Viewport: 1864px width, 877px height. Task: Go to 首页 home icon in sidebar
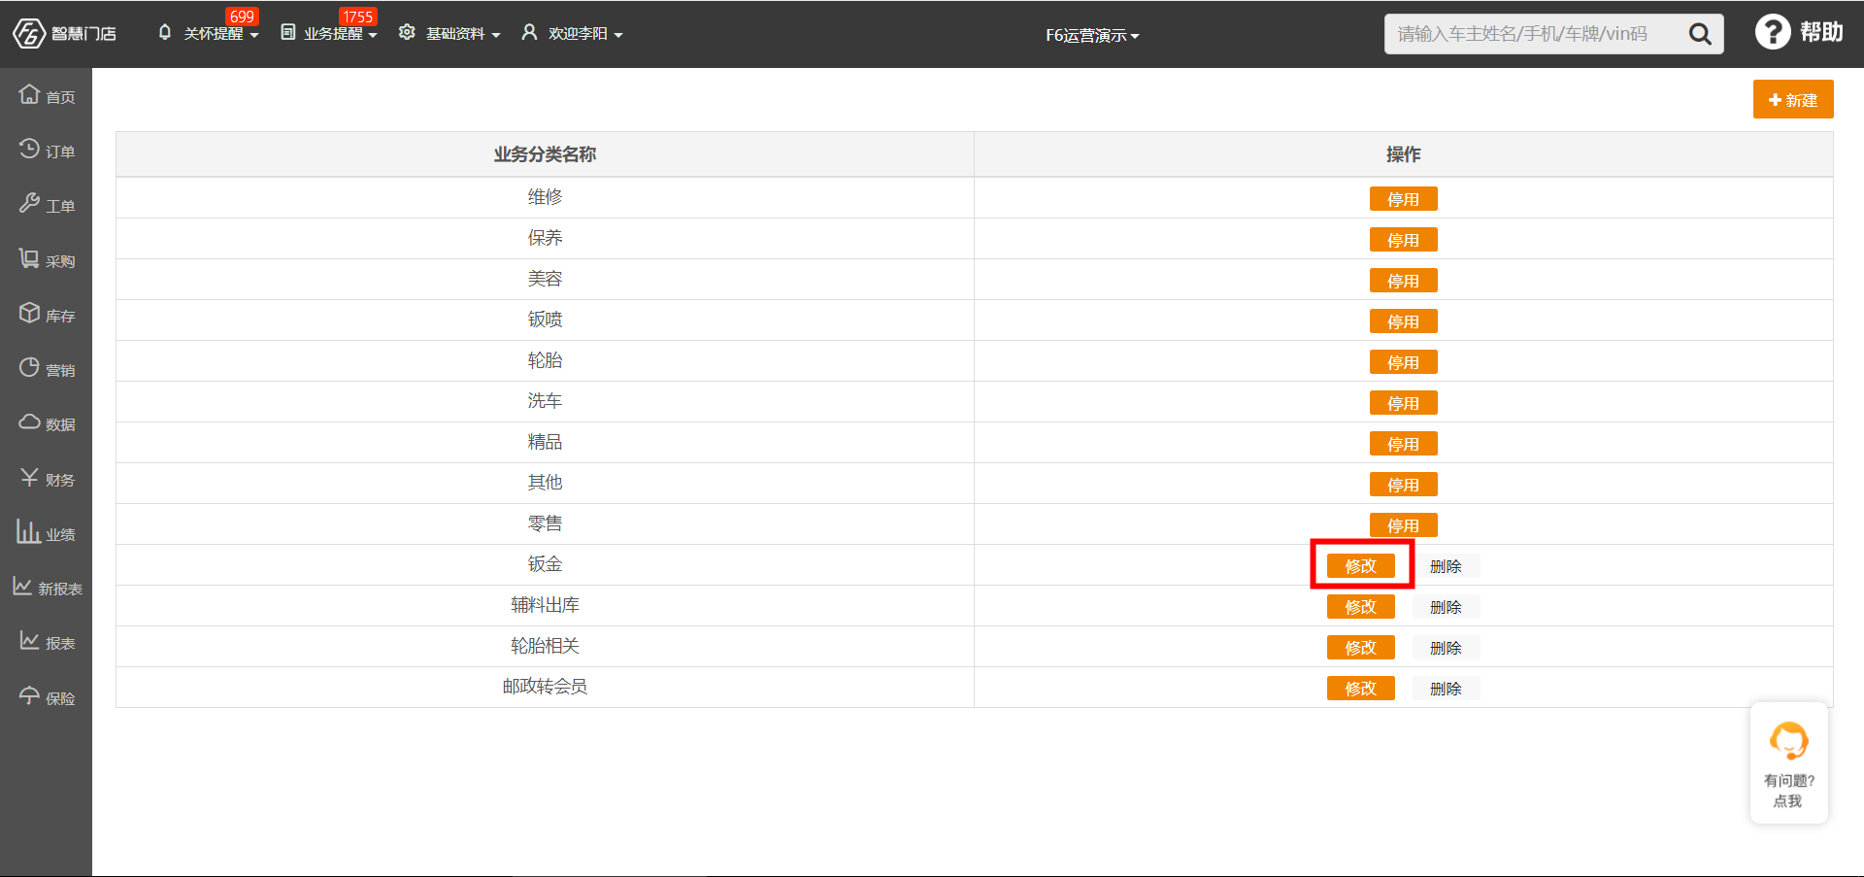30,94
